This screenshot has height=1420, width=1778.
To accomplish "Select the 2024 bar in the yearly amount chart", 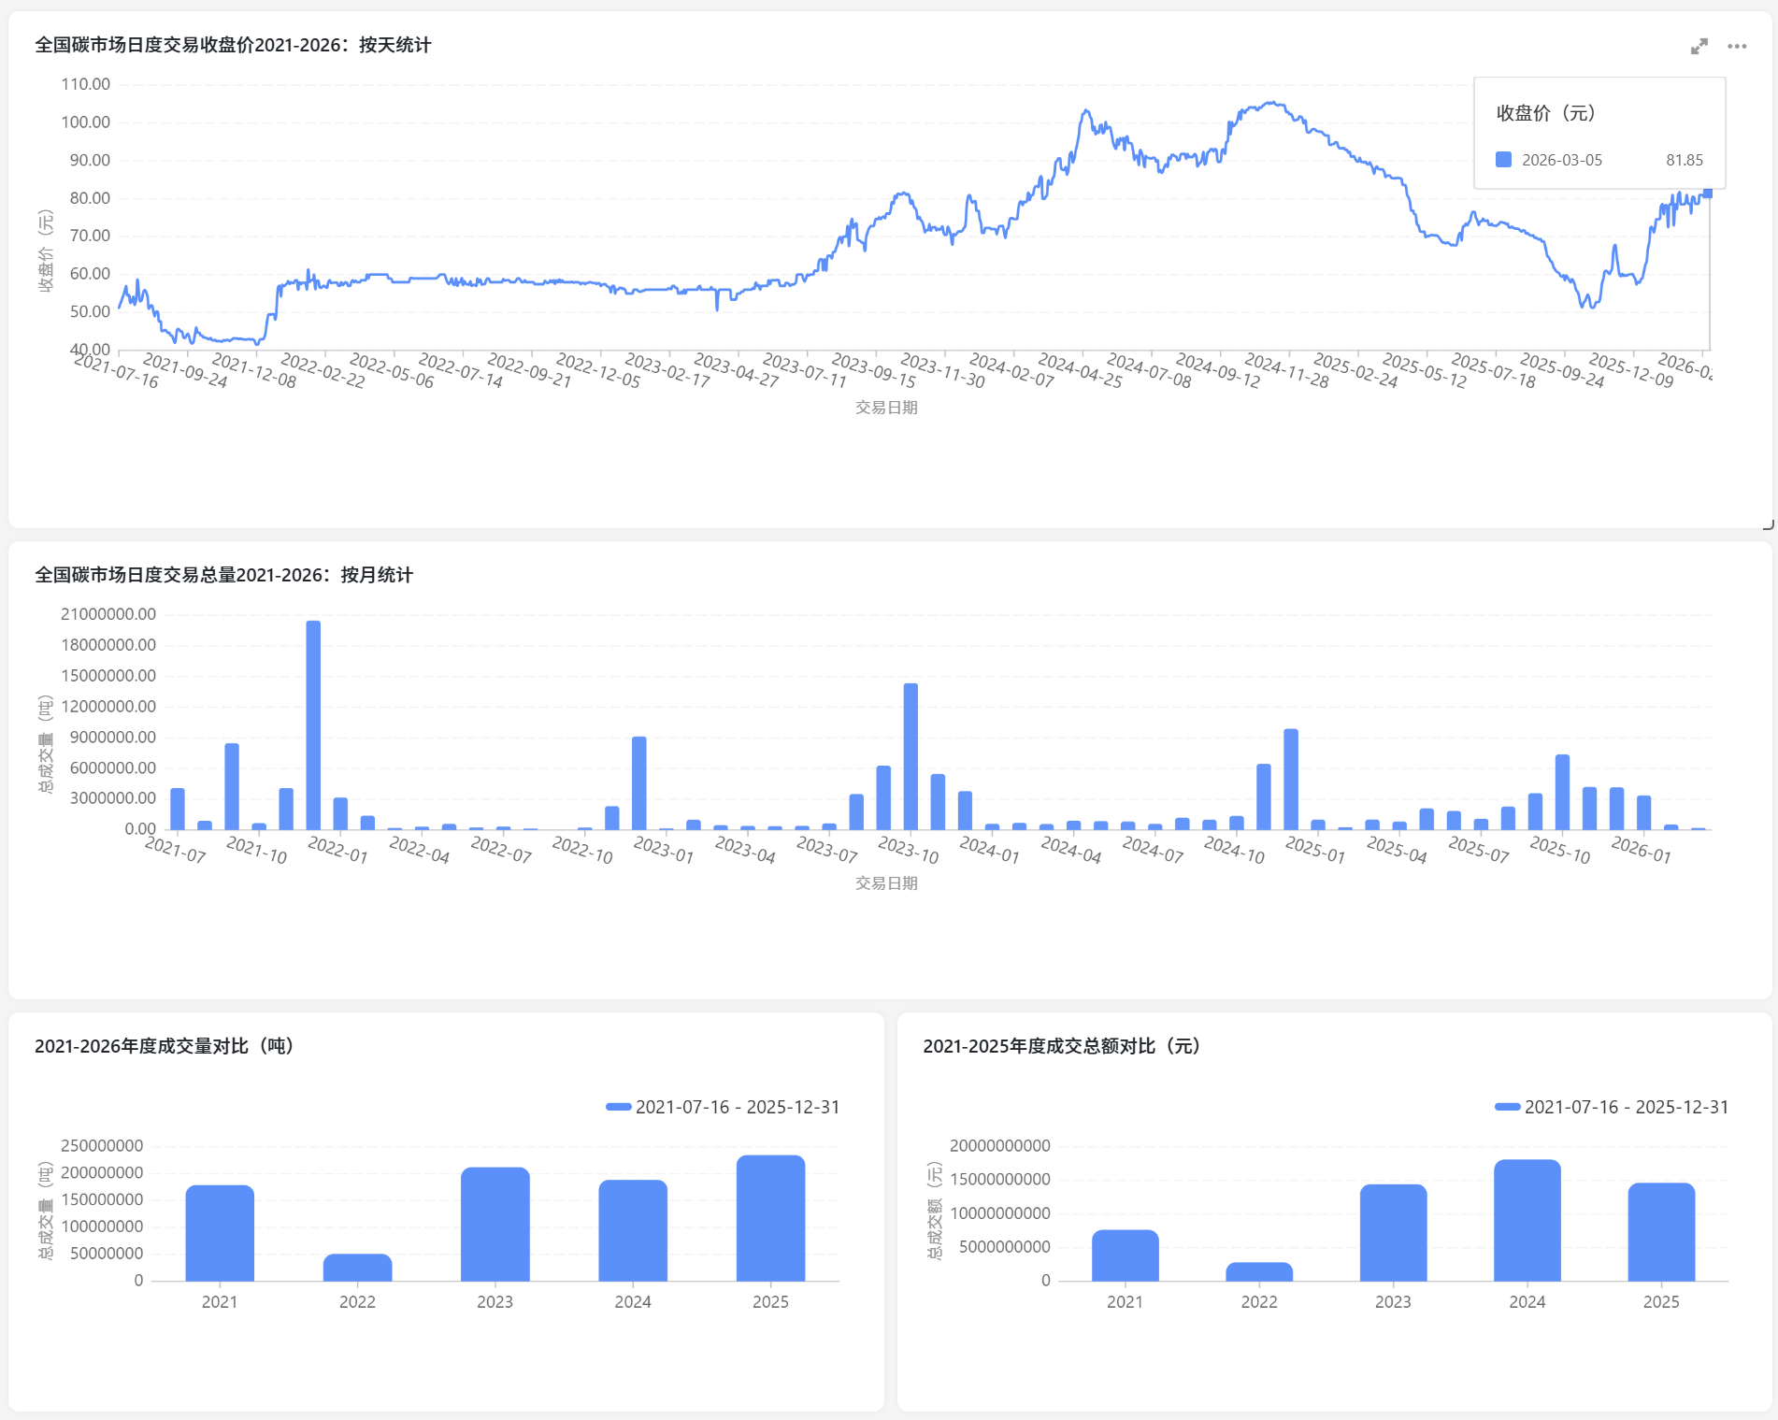I will click(x=1527, y=1220).
